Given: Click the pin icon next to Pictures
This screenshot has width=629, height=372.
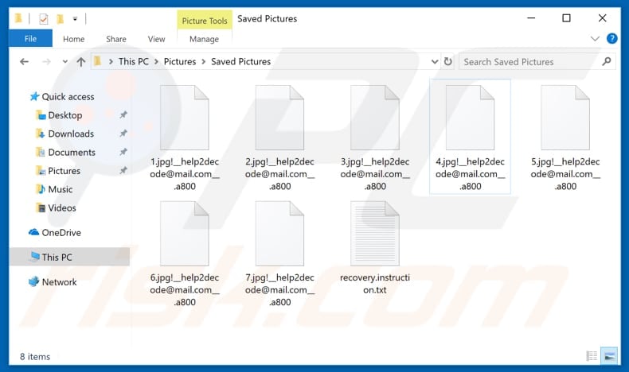Looking at the screenshot, I should 123,170.
